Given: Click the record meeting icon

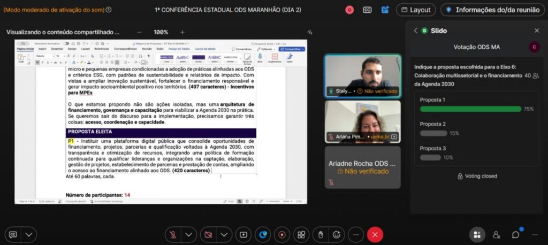Looking at the screenshot, I should [x=282, y=234].
